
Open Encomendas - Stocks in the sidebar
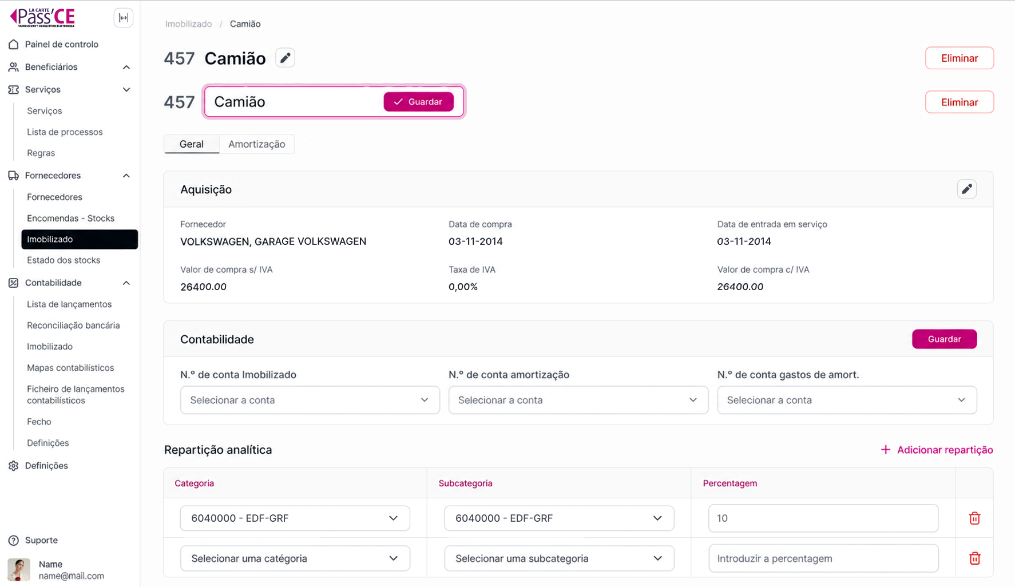point(70,219)
